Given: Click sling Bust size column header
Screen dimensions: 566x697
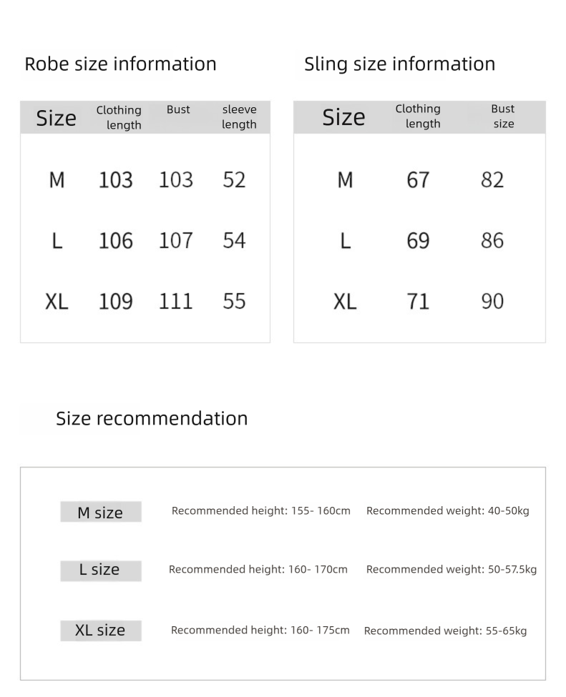Looking at the screenshot, I should coord(503,116).
